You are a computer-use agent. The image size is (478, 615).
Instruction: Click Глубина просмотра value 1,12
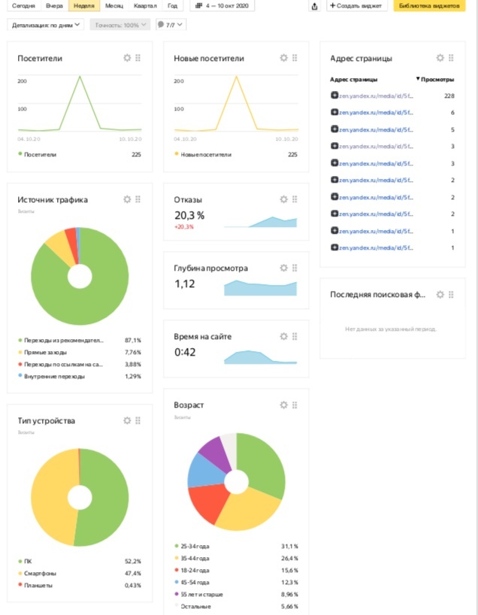pos(184,283)
